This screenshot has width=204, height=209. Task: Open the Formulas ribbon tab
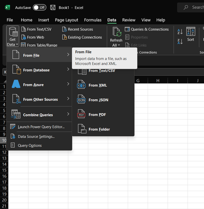click(x=93, y=20)
